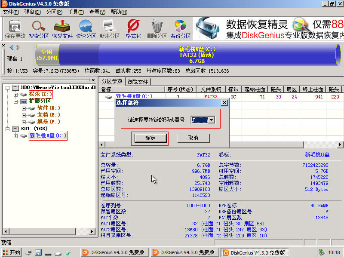Click the 保存更改 (save changes) toolbar icon

(x=15, y=29)
